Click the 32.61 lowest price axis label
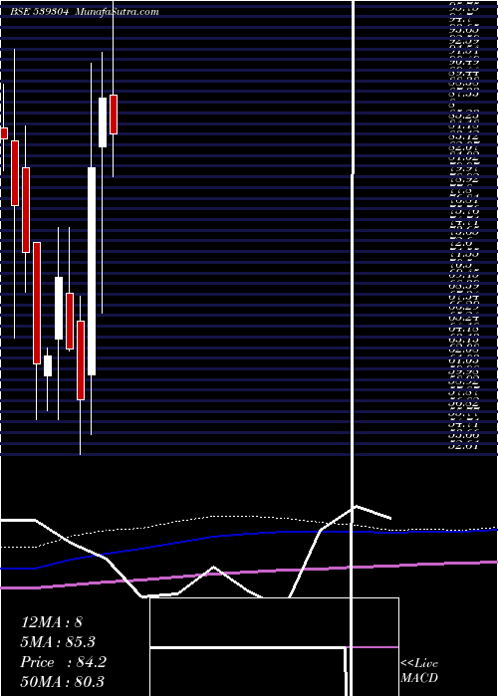This screenshot has width=498, height=697. pos(462,446)
